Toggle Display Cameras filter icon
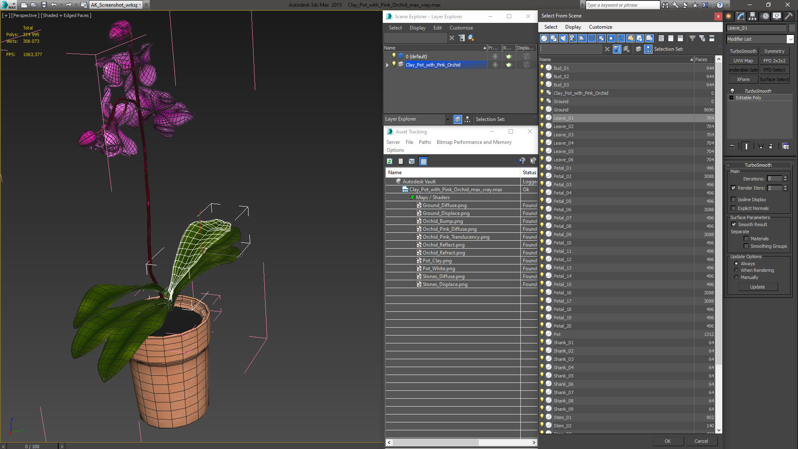 point(573,38)
